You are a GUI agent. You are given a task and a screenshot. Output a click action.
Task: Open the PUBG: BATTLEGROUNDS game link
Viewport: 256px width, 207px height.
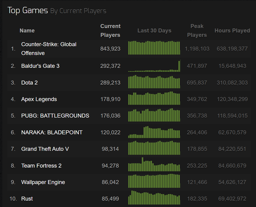point(55,116)
